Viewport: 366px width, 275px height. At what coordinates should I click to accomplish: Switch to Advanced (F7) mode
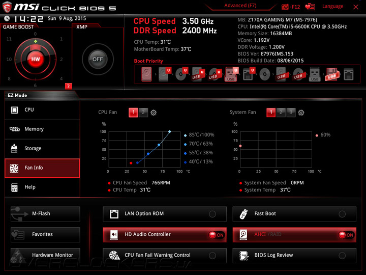coord(240,6)
